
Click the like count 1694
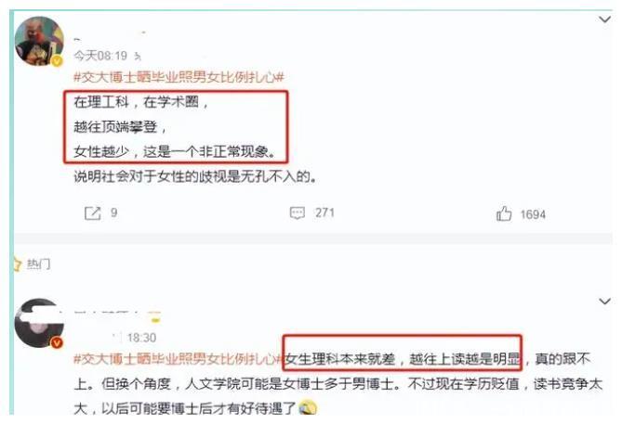[x=533, y=214]
